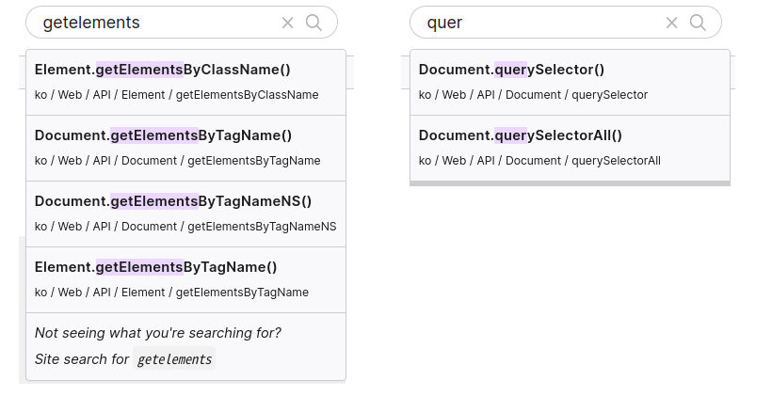The width and height of the screenshot is (772, 396).
Task: Click path ko / Web / API / Document / querySelector
Action: tap(533, 95)
